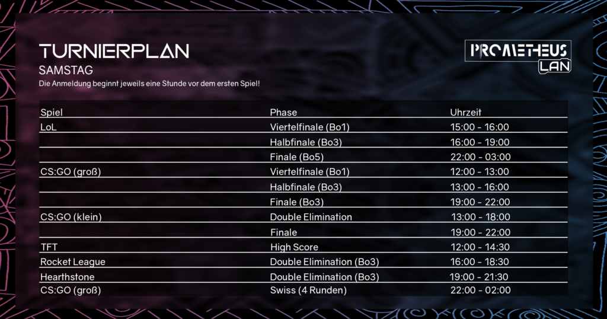Click the Anmeldung registration note text
This screenshot has width=607, height=319.
pyautogui.click(x=149, y=84)
